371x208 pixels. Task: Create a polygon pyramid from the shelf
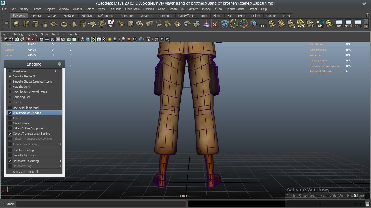pos(73,24)
